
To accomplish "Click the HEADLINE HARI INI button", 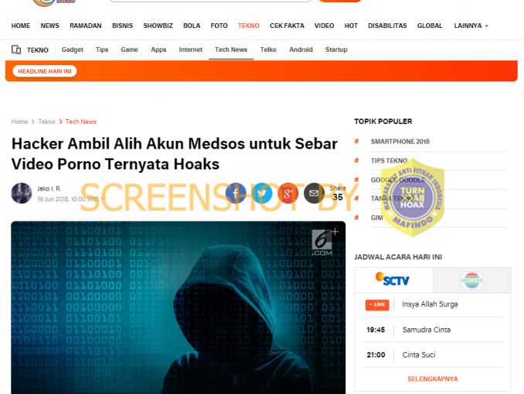I will [45, 71].
